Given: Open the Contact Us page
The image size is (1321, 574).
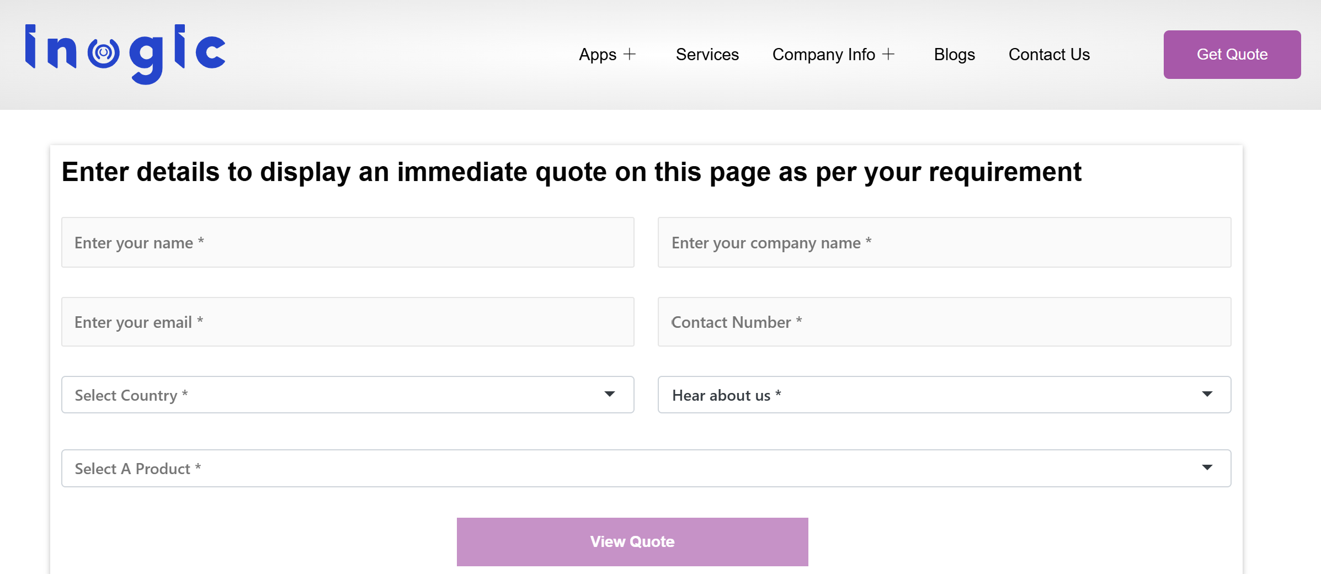Looking at the screenshot, I should (x=1049, y=54).
